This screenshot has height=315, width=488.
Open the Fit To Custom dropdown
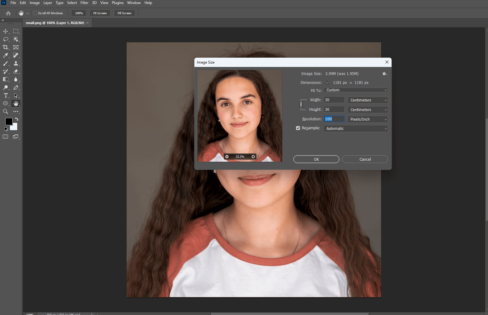pyautogui.click(x=356, y=90)
